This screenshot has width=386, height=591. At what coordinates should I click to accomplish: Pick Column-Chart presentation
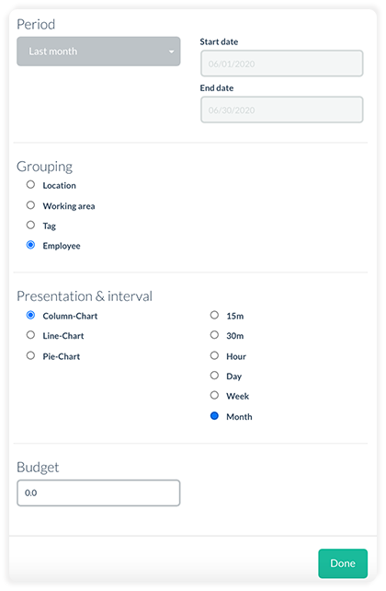click(x=30, y=315)
